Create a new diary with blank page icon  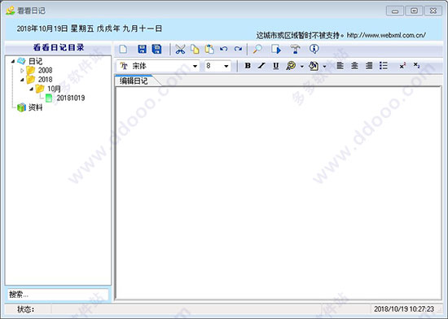[x=123, y=50]
